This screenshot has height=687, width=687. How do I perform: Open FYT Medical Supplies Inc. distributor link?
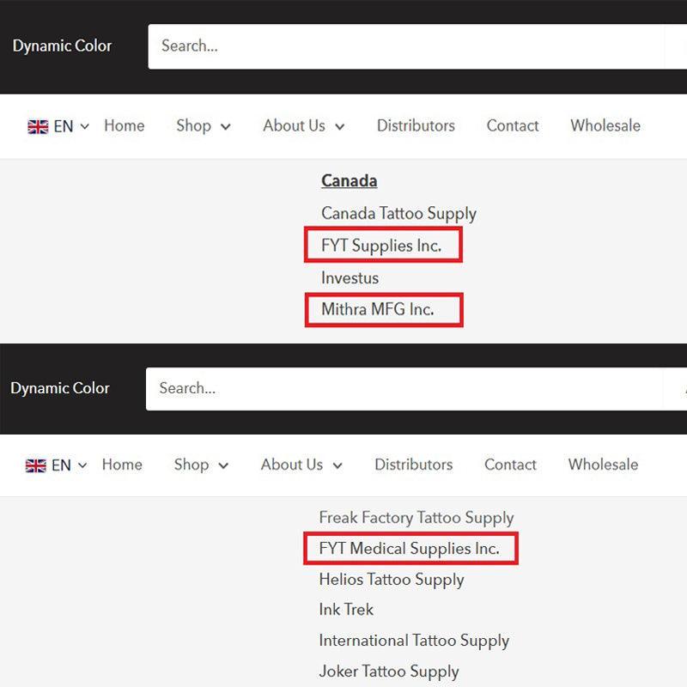[x=409, y=548]
